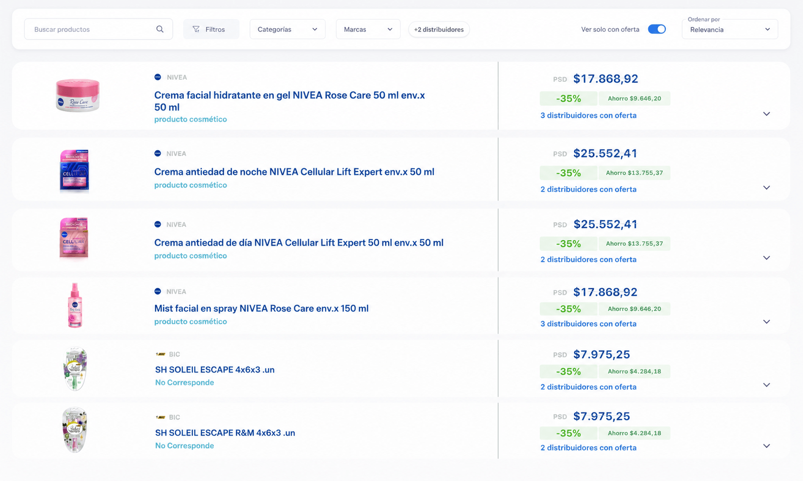Expand distributors for Crema facial hidratante Rose Care
803x481 pixels.
tap(766, 114)
